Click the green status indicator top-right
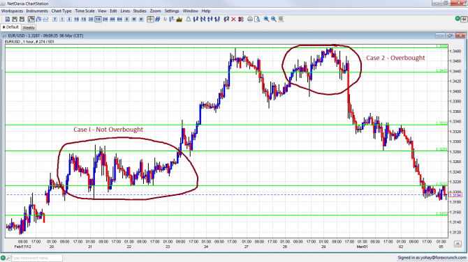Image resolution: width=468 pixels, height=262 pixels. pos(458,19)
